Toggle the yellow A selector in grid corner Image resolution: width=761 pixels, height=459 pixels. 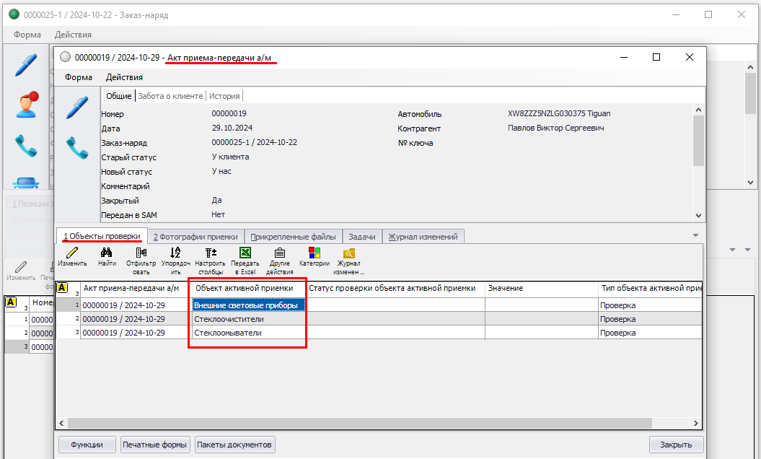(x=62, y=288)
